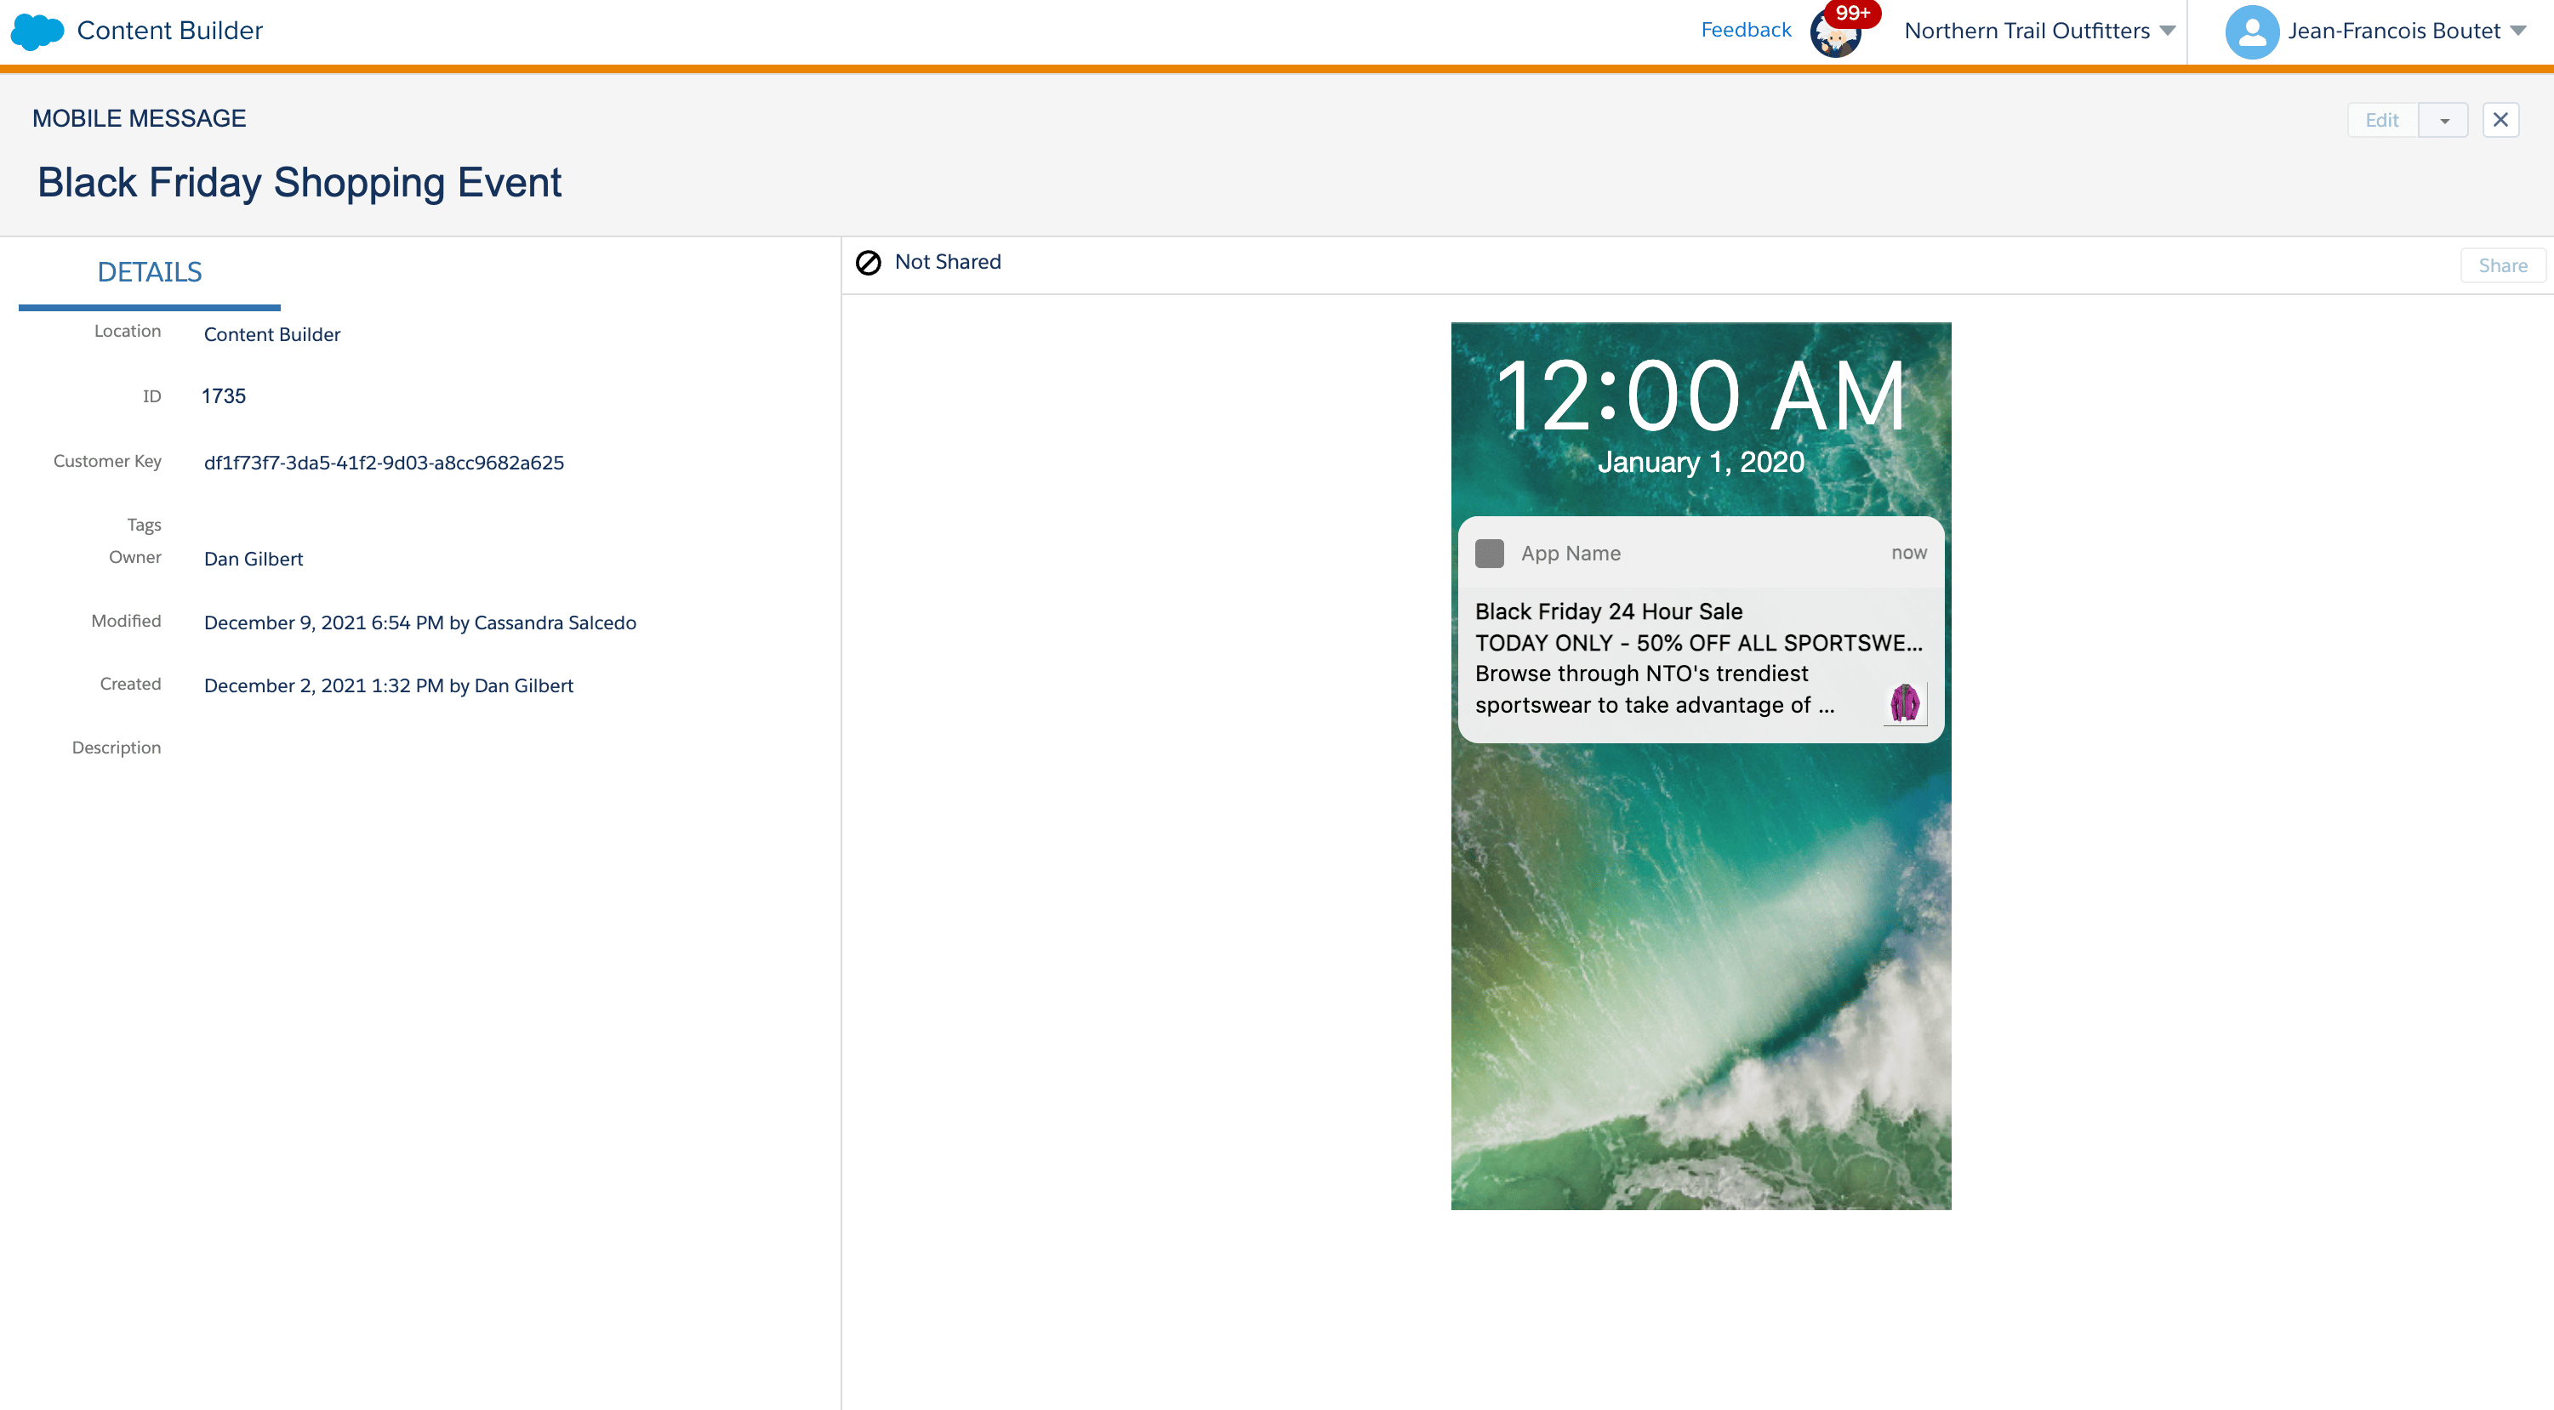Click the user profile avatar icon
Screen dimensions: 2554x1410
point(2252,31)
